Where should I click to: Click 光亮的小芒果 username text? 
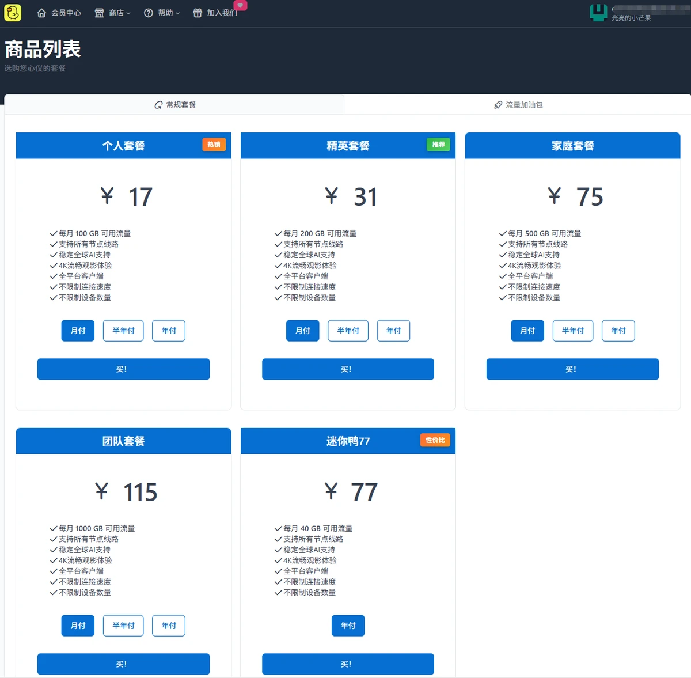pyautogui.click(x=631, y=18)
